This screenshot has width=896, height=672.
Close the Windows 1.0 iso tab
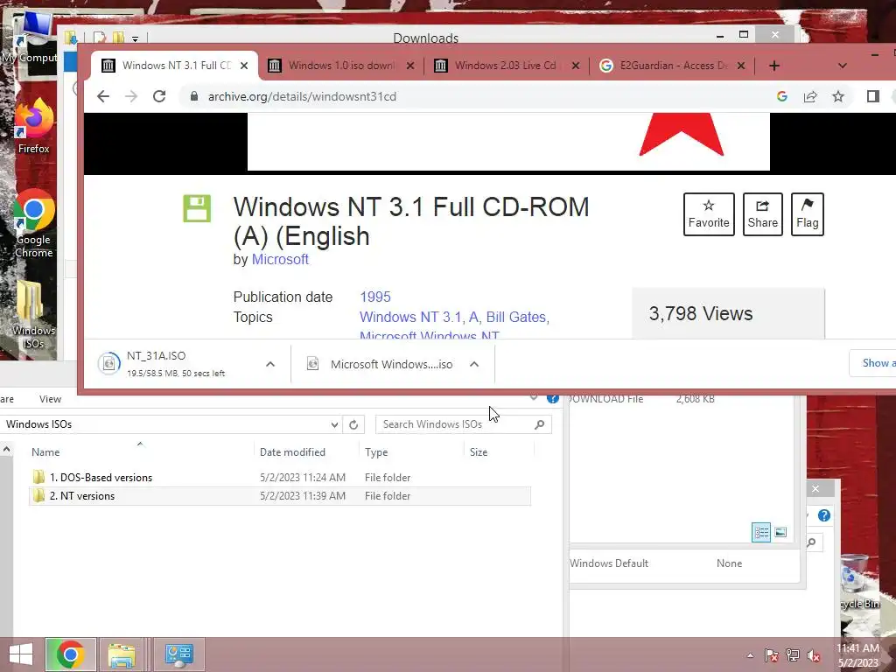point(410,66)
